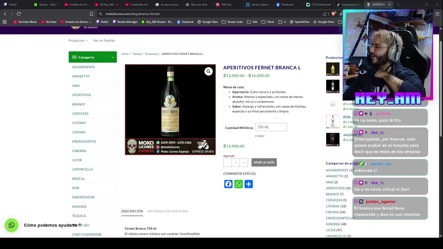Open new browser tab with plus
The width and height of the screenshot is (443, 249).
(398, 4)
